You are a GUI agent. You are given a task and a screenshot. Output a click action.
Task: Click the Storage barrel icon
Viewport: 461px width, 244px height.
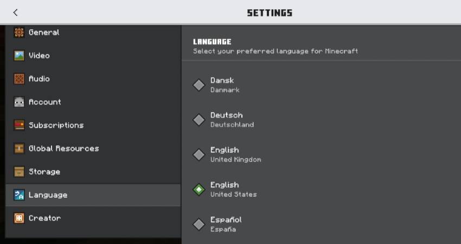pos(19,172)
